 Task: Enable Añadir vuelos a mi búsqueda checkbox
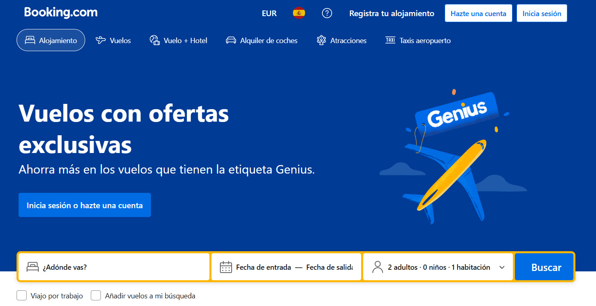click(x=96, y=296)
